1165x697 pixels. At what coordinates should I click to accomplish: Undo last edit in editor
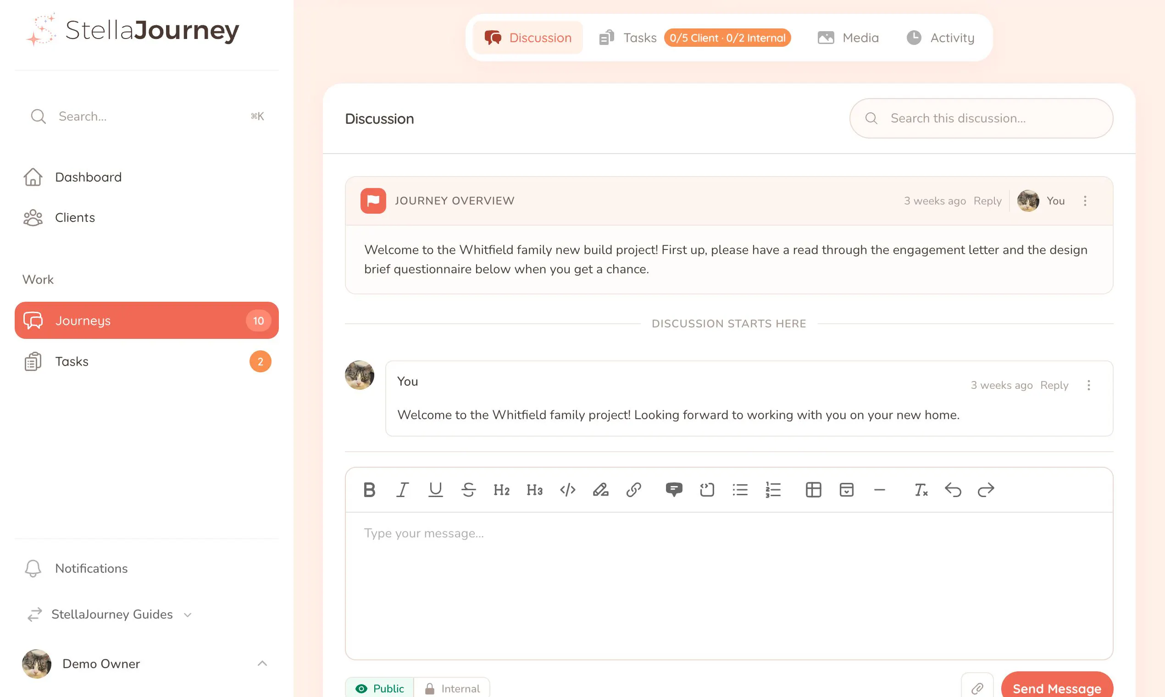(953, 490)
